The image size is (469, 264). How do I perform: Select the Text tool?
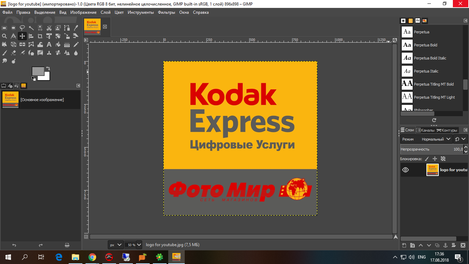click(49, 44)
